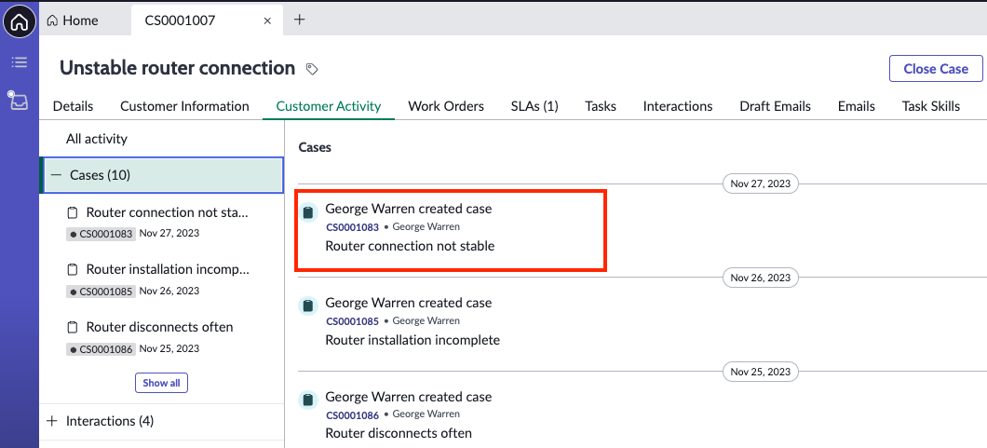
Task: Open the Details tab
Action: click(73, 106)
